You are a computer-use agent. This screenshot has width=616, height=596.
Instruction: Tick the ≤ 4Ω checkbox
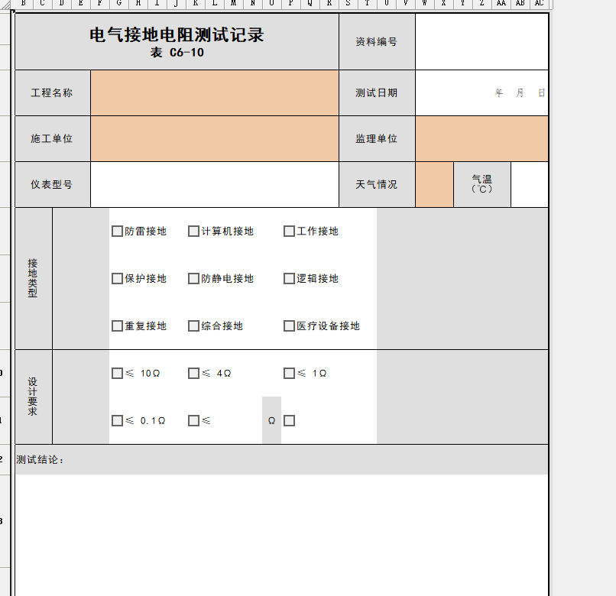(193, 374)
